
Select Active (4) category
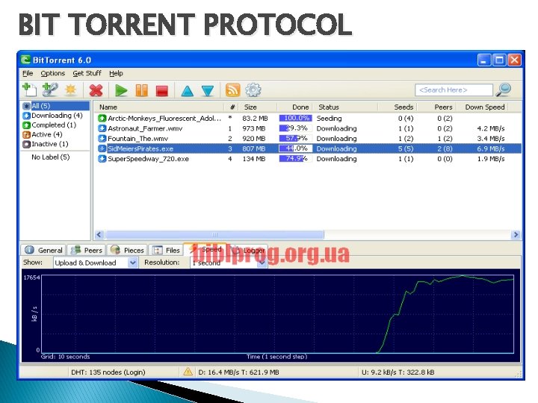(43, 134)
